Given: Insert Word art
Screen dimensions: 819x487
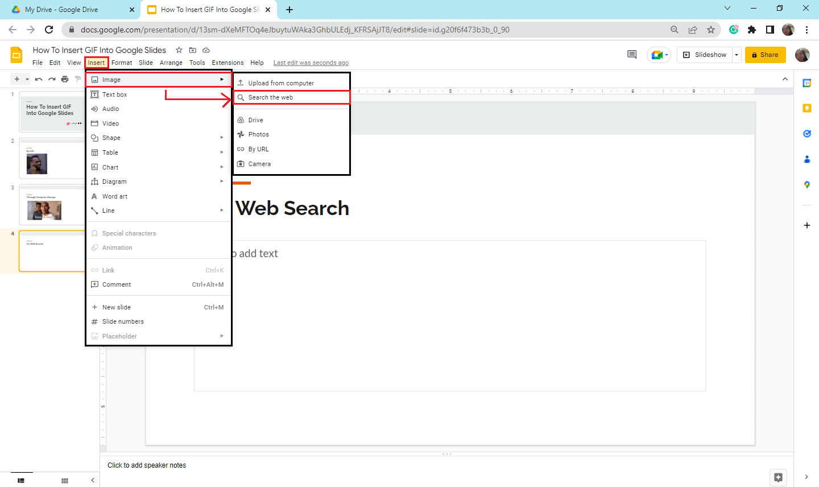Looking at the screenshot, I should point(159,196).
